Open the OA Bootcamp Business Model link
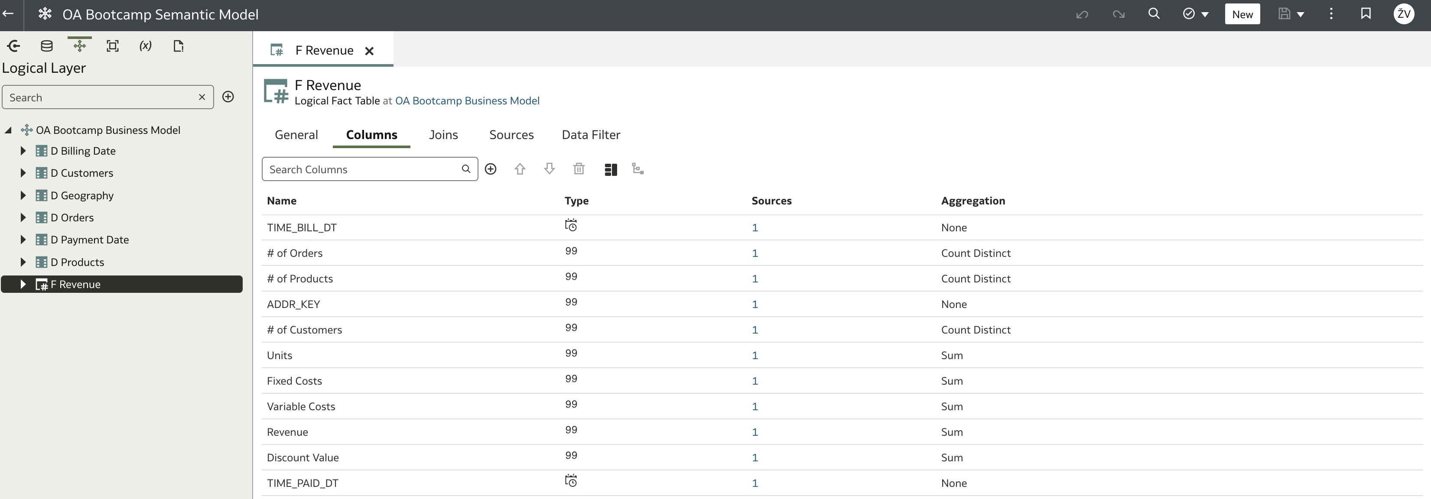 [467, 100]
